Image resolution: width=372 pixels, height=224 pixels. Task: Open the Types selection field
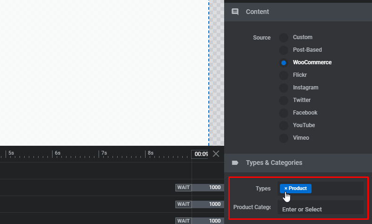[x=320, y=189]
